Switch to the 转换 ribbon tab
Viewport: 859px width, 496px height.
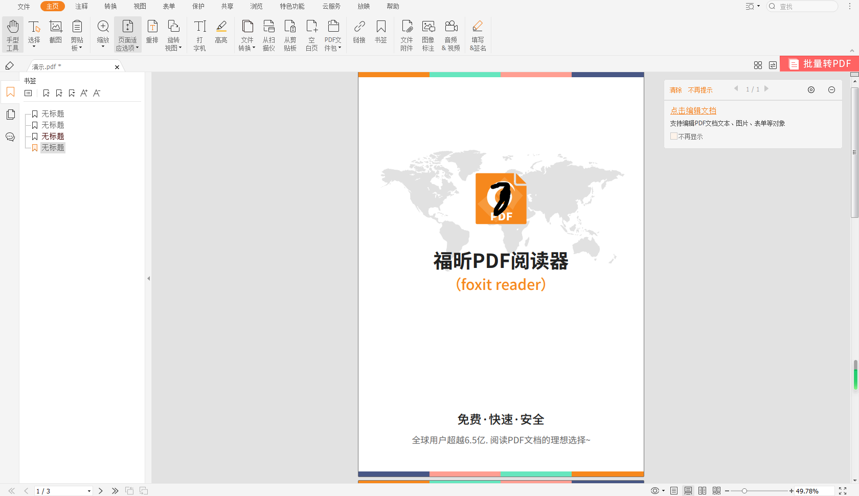click(x=111, y=7)
